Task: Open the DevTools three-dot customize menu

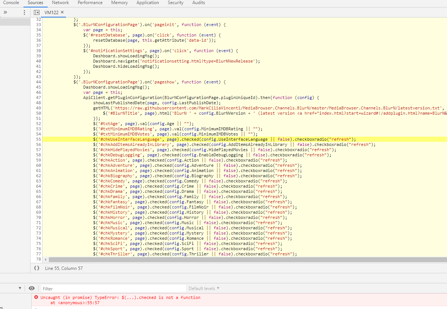Action: tap(24, 12)
